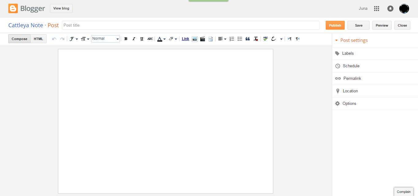Run the spell check tool
Screen dimensions: 418x196
click(266, 39)
